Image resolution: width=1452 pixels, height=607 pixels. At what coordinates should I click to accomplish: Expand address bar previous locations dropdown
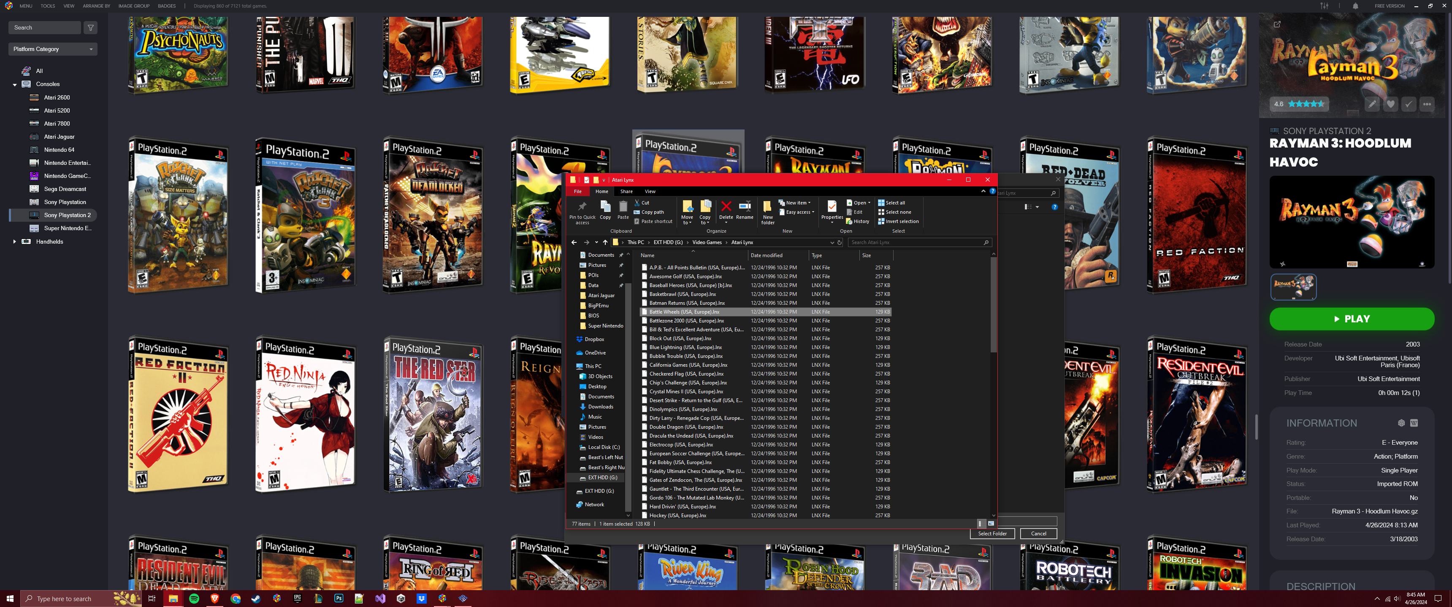[832, 243]
